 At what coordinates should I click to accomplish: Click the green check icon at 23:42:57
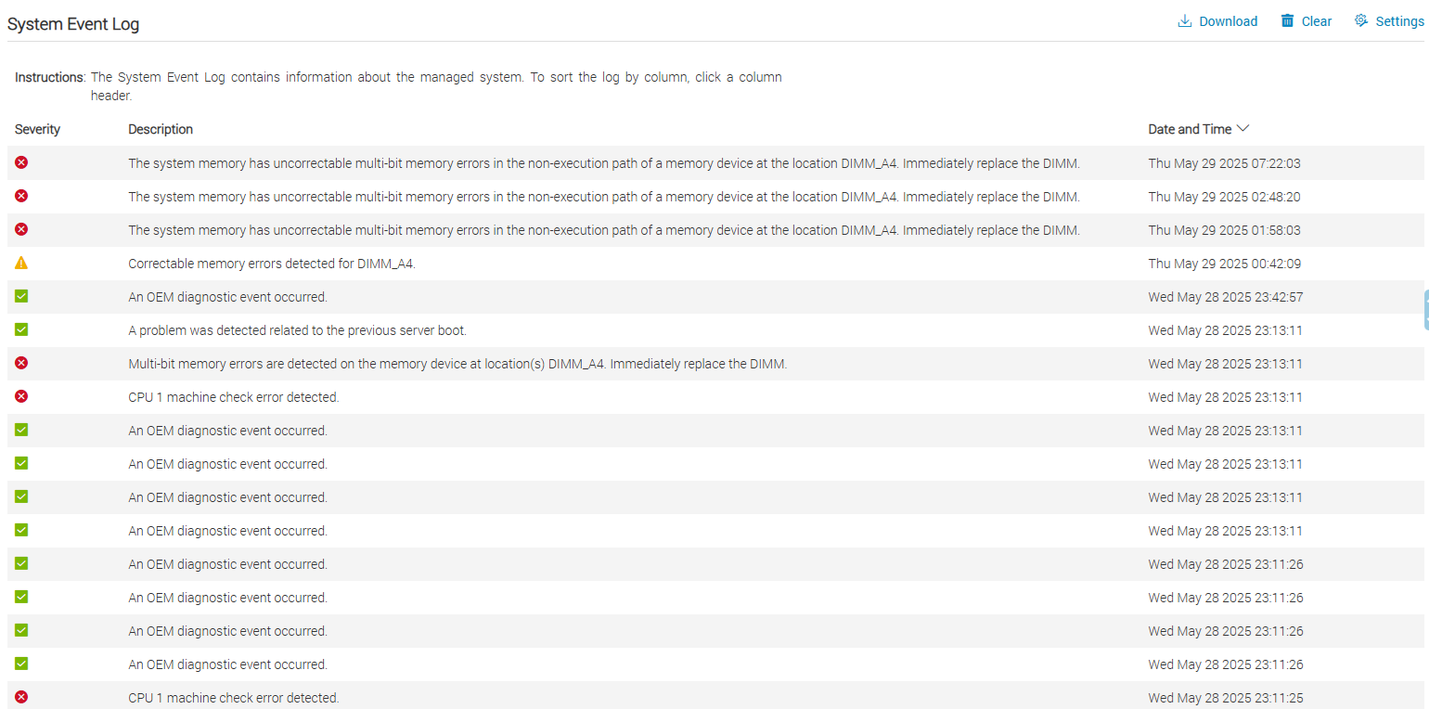pos(21,296)
